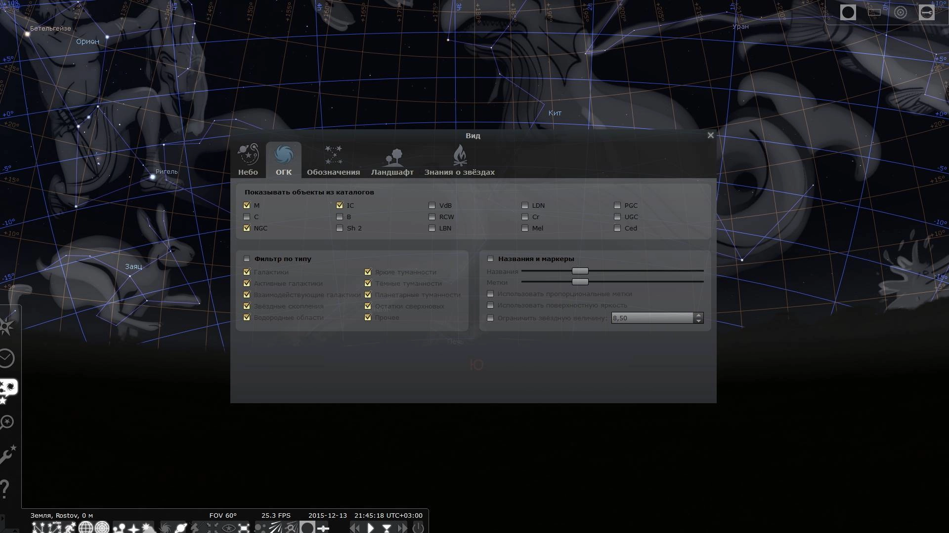Image resolution: width=949 pixels, height=533 pixels.
Task: Toggle constellation lines in bottom toolbar
Action: tap(38, 527)
